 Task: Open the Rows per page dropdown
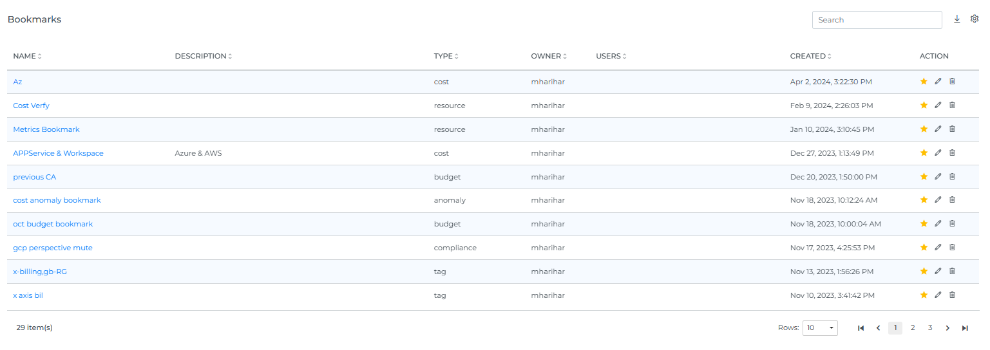(819, 328)
